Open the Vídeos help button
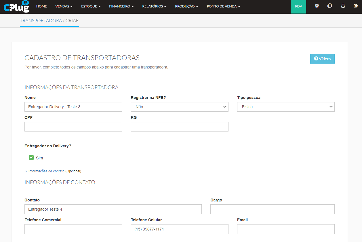 pyautogui.click(x=322, y=59)
